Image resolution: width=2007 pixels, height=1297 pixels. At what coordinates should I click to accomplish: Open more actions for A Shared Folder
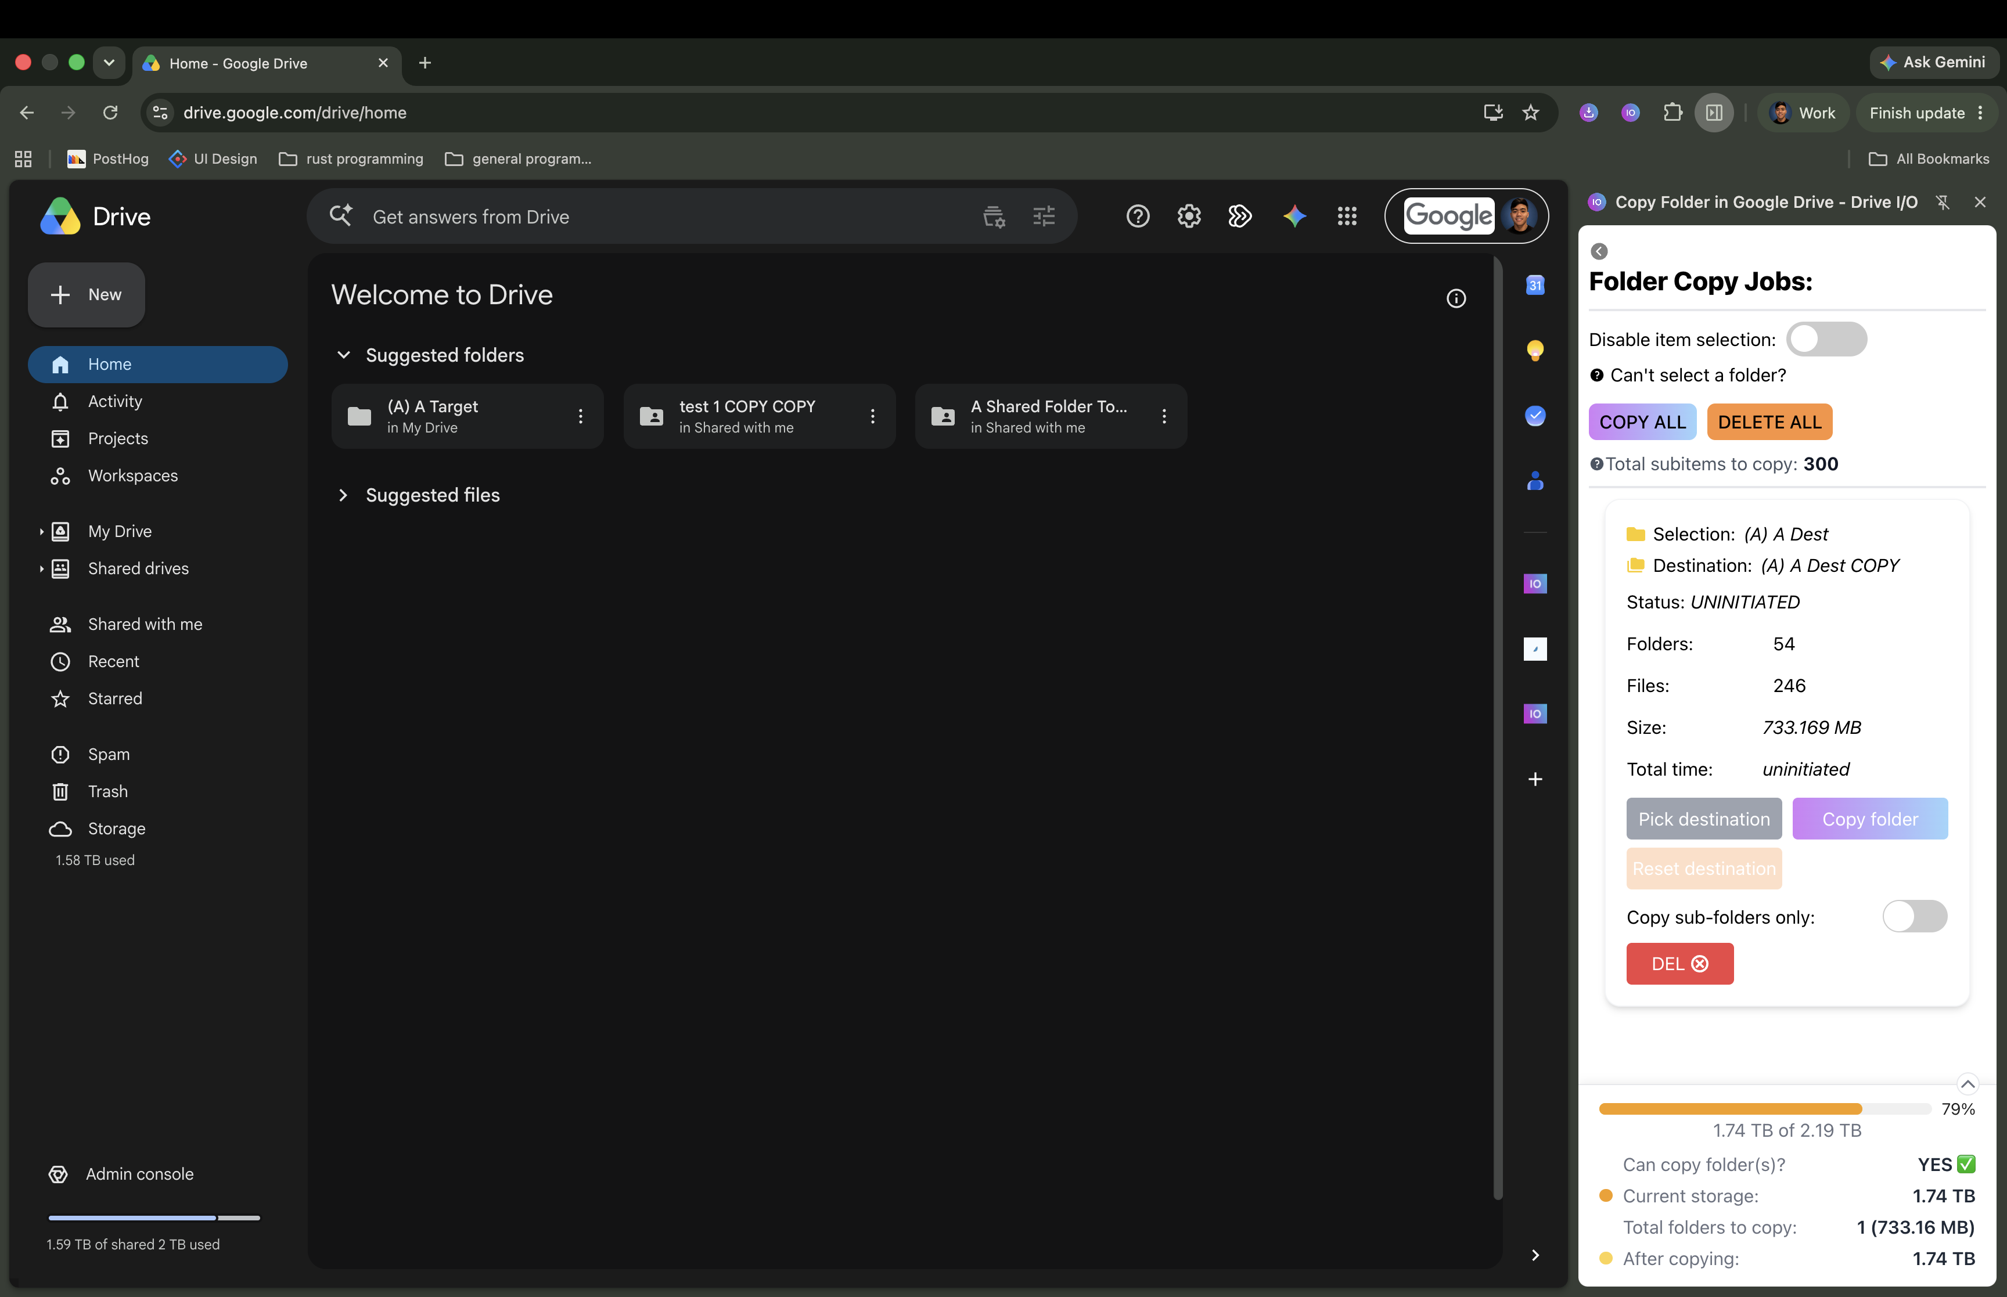click(x=1163, y=416)
